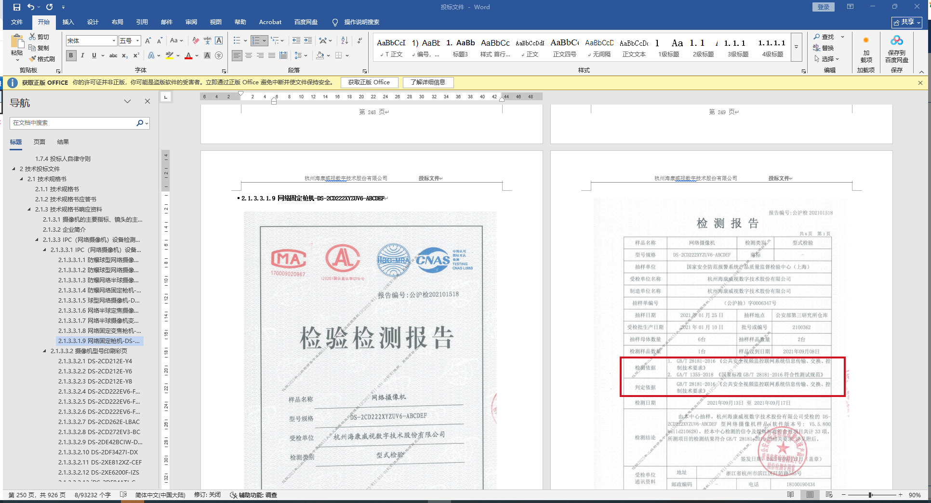Click the Cut (剪切) scissors icon
Screen dimensions: 931x503
(x=32, y=37)
